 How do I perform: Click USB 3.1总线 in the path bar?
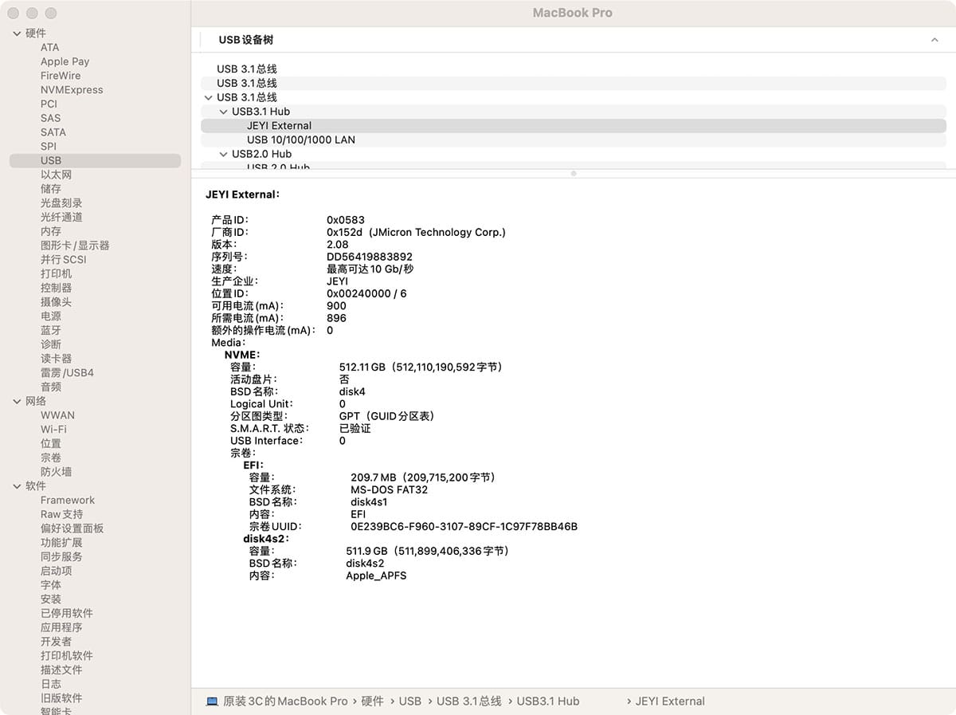tap(468, 701)
